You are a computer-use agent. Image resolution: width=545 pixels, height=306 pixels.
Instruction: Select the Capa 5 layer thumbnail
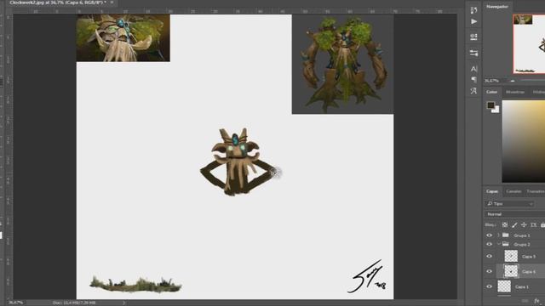511,256
